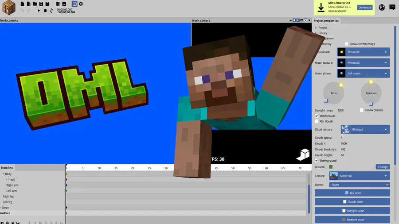Toggle the second blue view option icon
The width and height of the screenshot is (399, 224).
click(x=298, y=20)
